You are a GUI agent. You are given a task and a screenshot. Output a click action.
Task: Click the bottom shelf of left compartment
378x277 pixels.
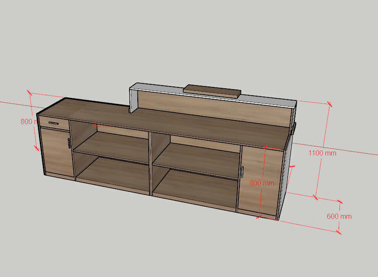click(112, 175)
